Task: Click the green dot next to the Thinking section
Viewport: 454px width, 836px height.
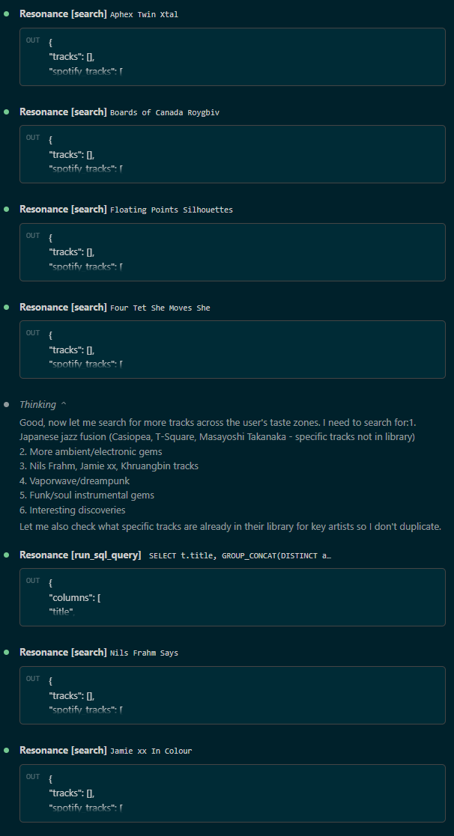Action: pos(7,404)
